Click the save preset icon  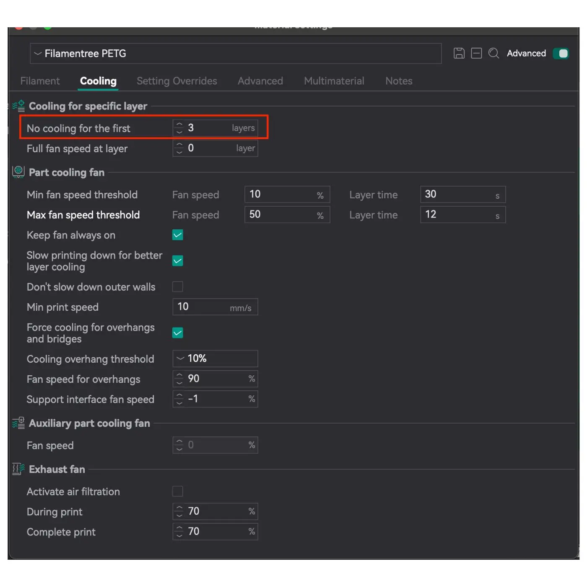coord(459,53)
